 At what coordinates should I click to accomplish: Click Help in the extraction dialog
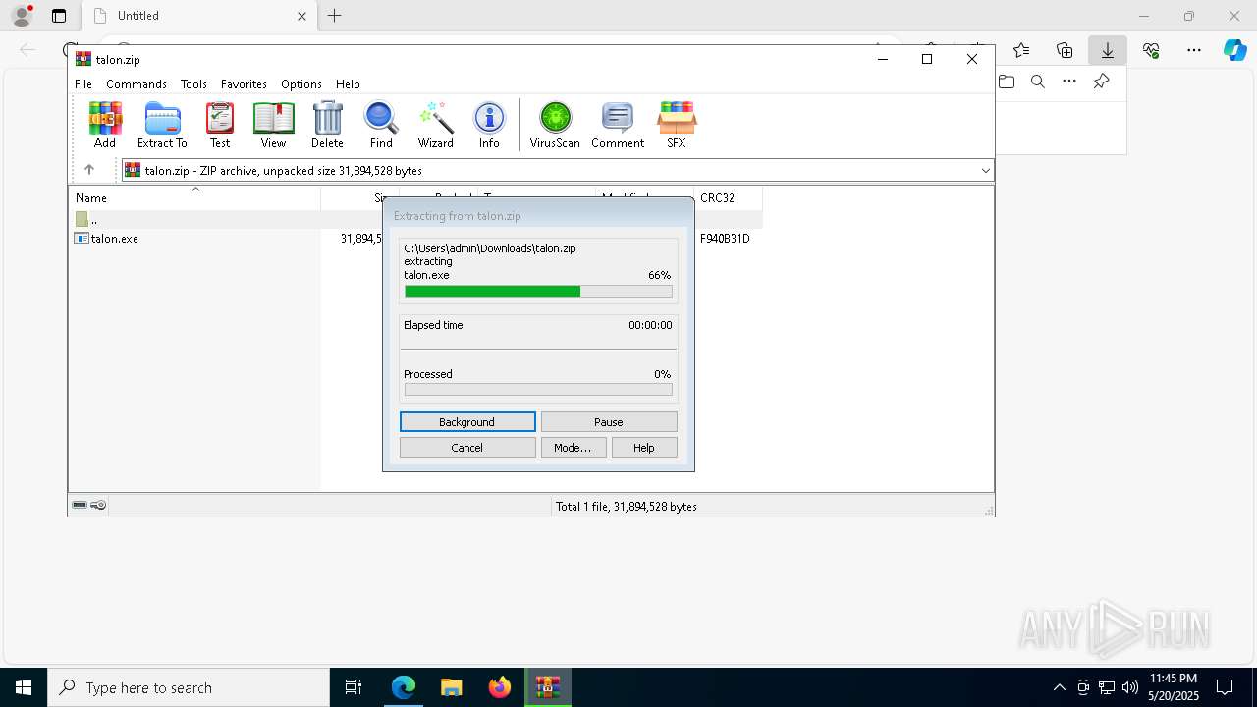644,448
